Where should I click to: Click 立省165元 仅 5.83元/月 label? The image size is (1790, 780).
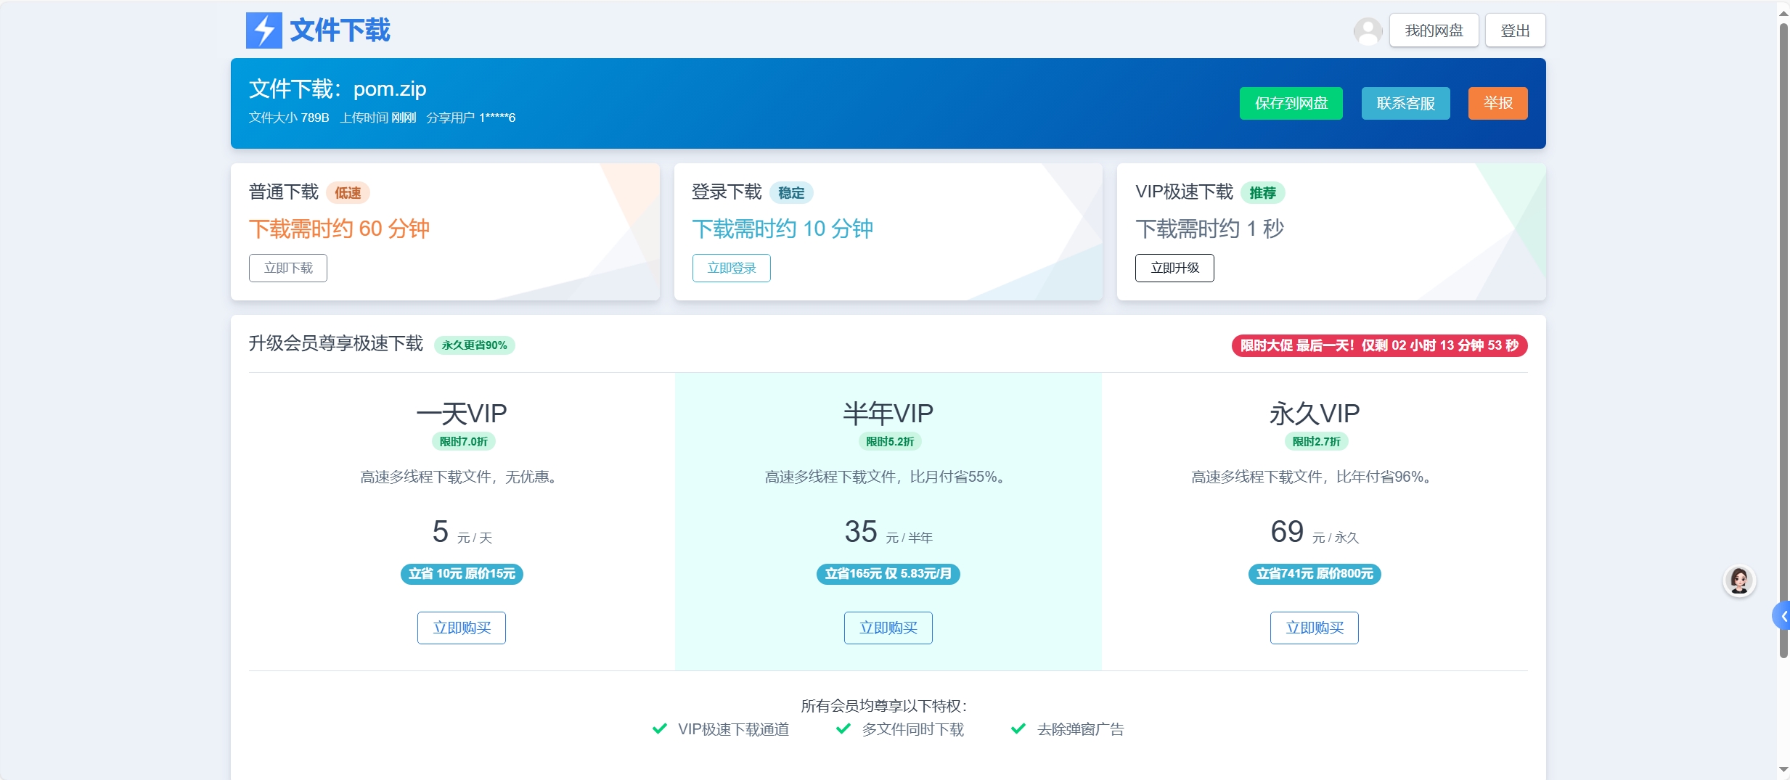click(888, 574)
